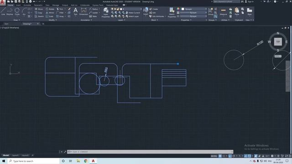Open Layer Properties manager

pyautogui.click(x=106, y=12)
